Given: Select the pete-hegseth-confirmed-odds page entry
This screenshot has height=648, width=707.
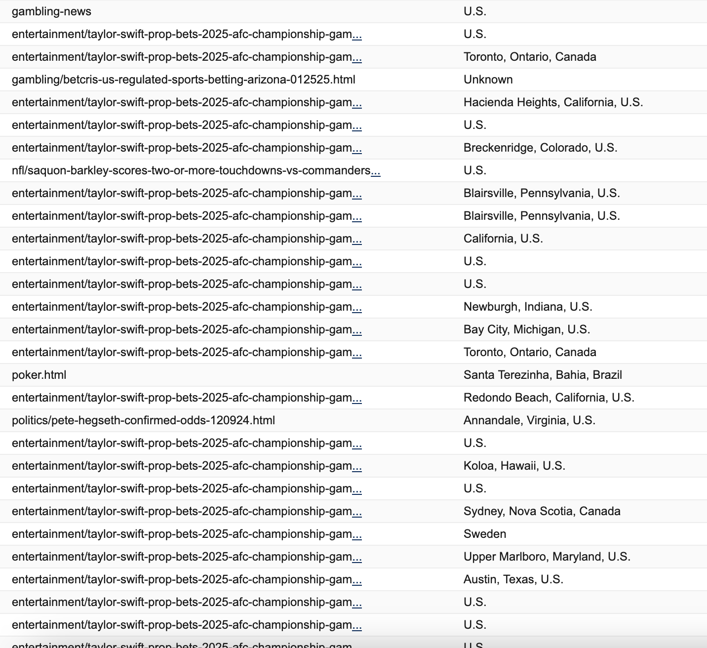Looking at the screenshot, I should (143, 420).
